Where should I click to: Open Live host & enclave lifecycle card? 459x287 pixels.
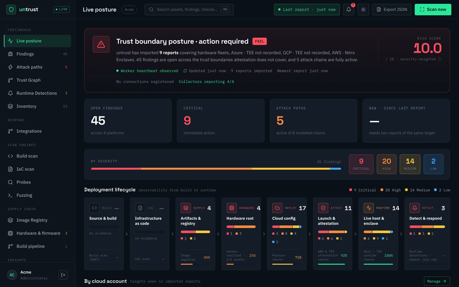click(x=378, y=234)
